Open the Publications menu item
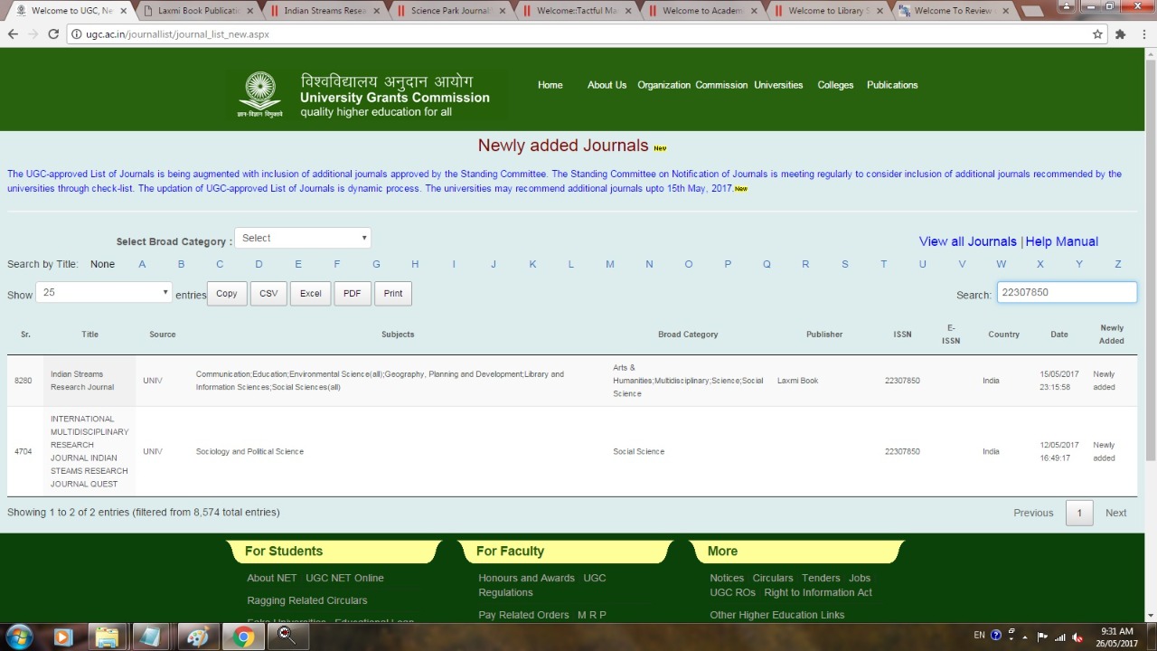The height and width of the screenshot is (651, 1157). [x=892, y=85]
